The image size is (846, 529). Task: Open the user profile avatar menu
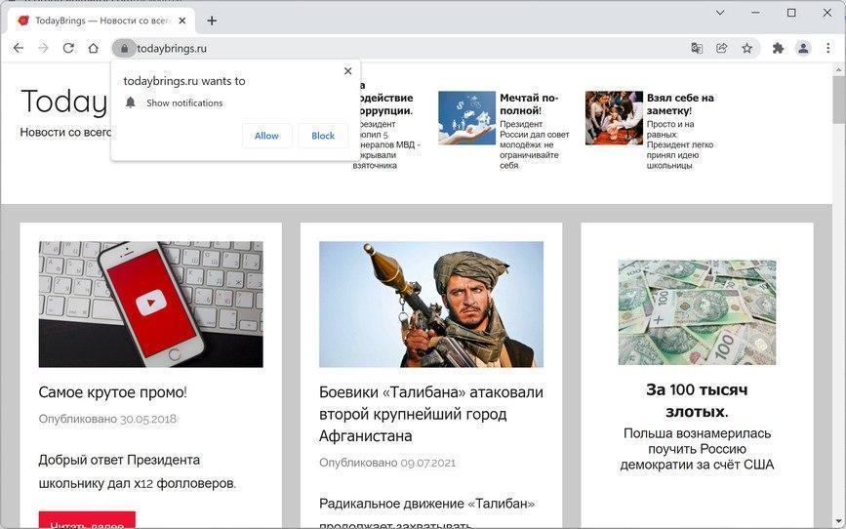tap(803, 48)
